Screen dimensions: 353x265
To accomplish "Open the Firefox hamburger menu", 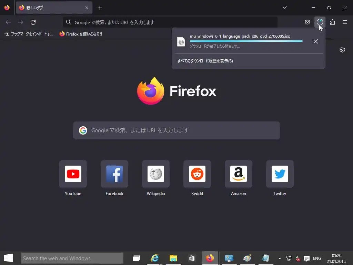I will coord(345,22).
